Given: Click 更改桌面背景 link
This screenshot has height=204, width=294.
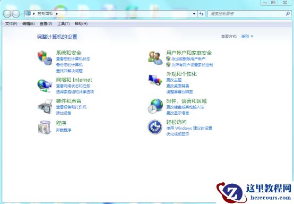Looking at the screenshot, I should tap(178, 86).
